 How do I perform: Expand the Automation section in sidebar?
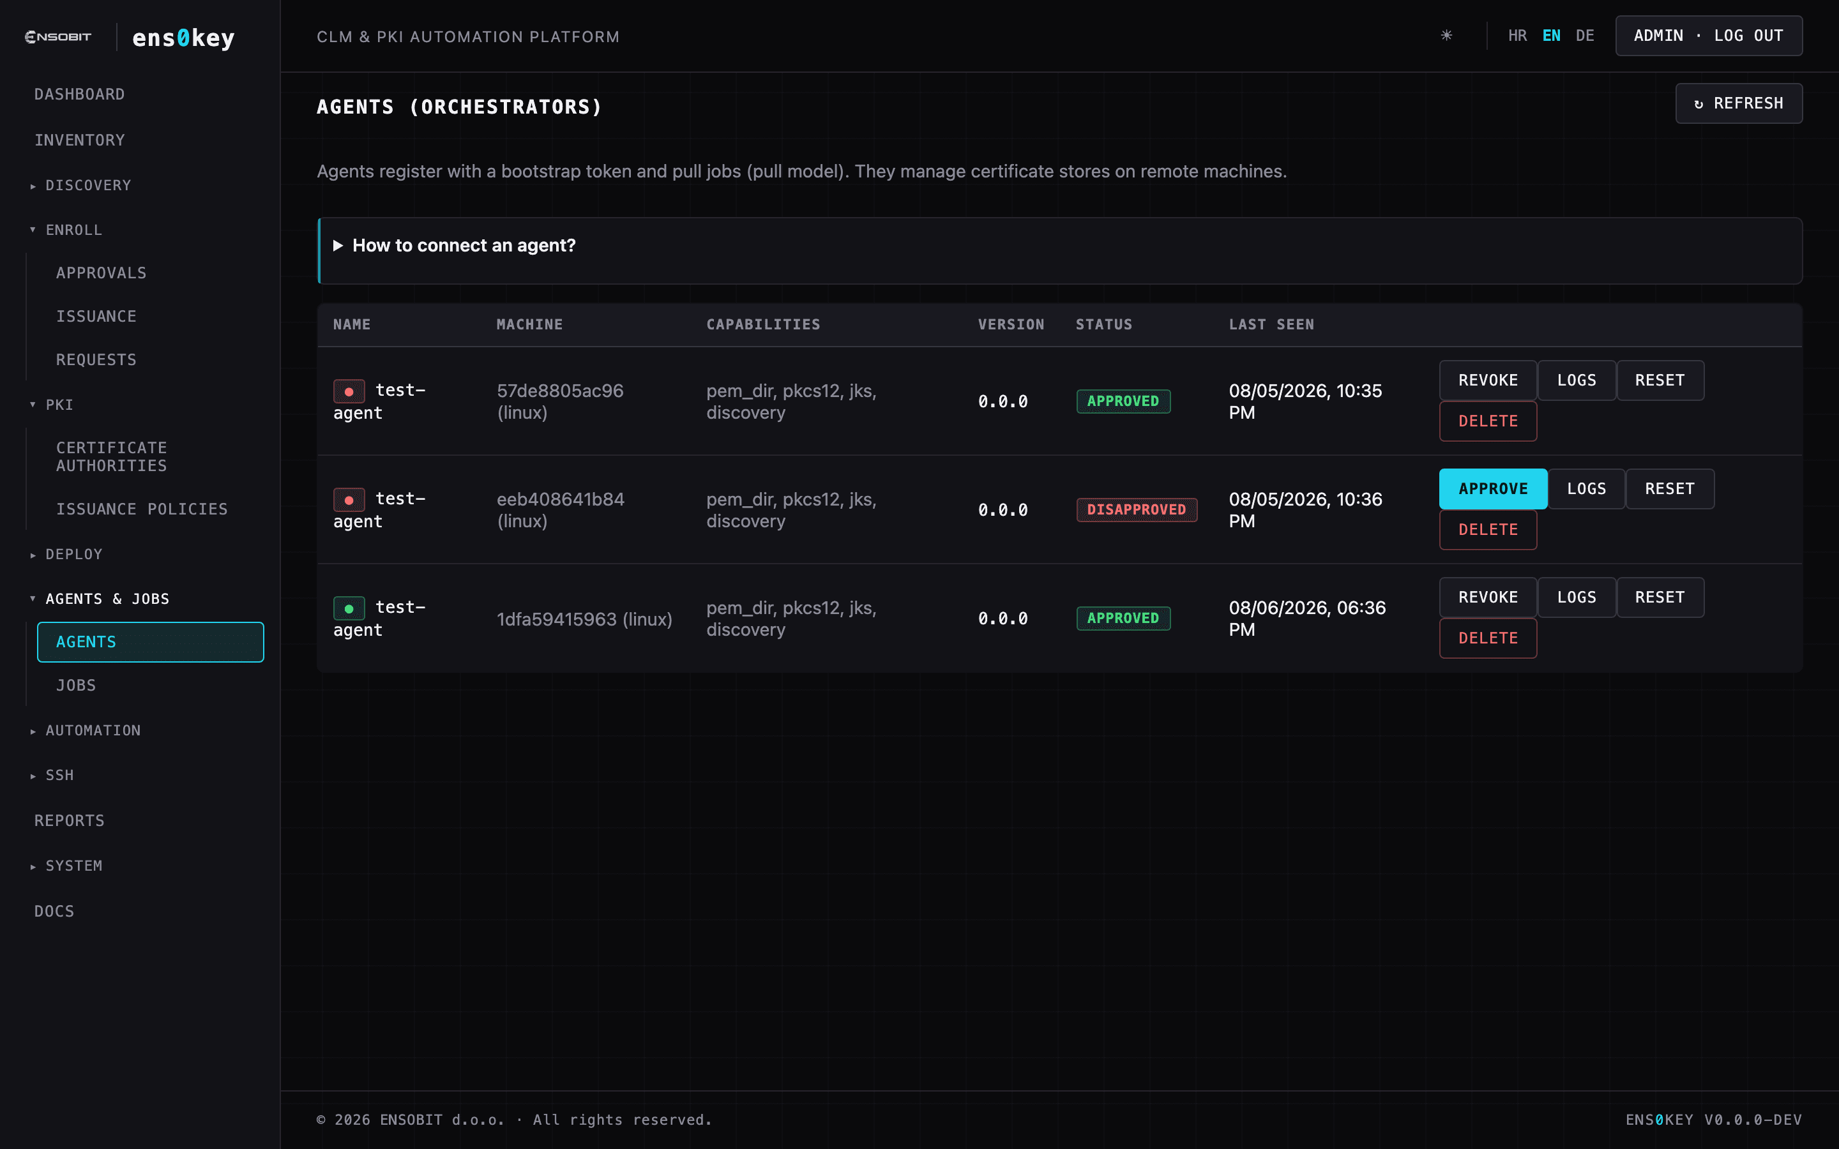point(84,730)
